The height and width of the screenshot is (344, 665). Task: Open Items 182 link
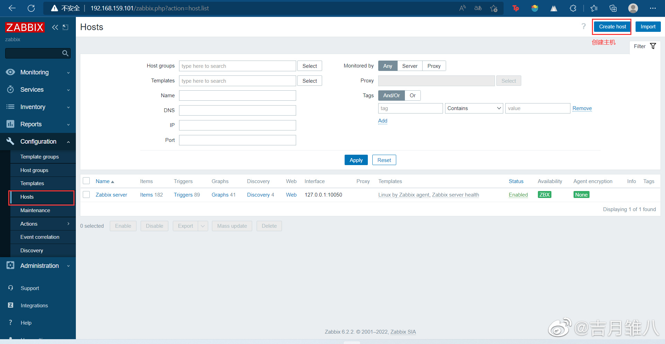(151, 195)
